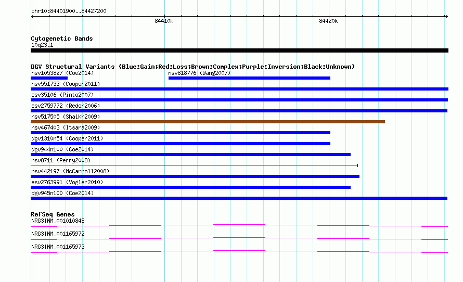Screen dimensions: 463x282
Task: Open the nsv467403 (Itsara2009) label
Action: pos(66,127)
